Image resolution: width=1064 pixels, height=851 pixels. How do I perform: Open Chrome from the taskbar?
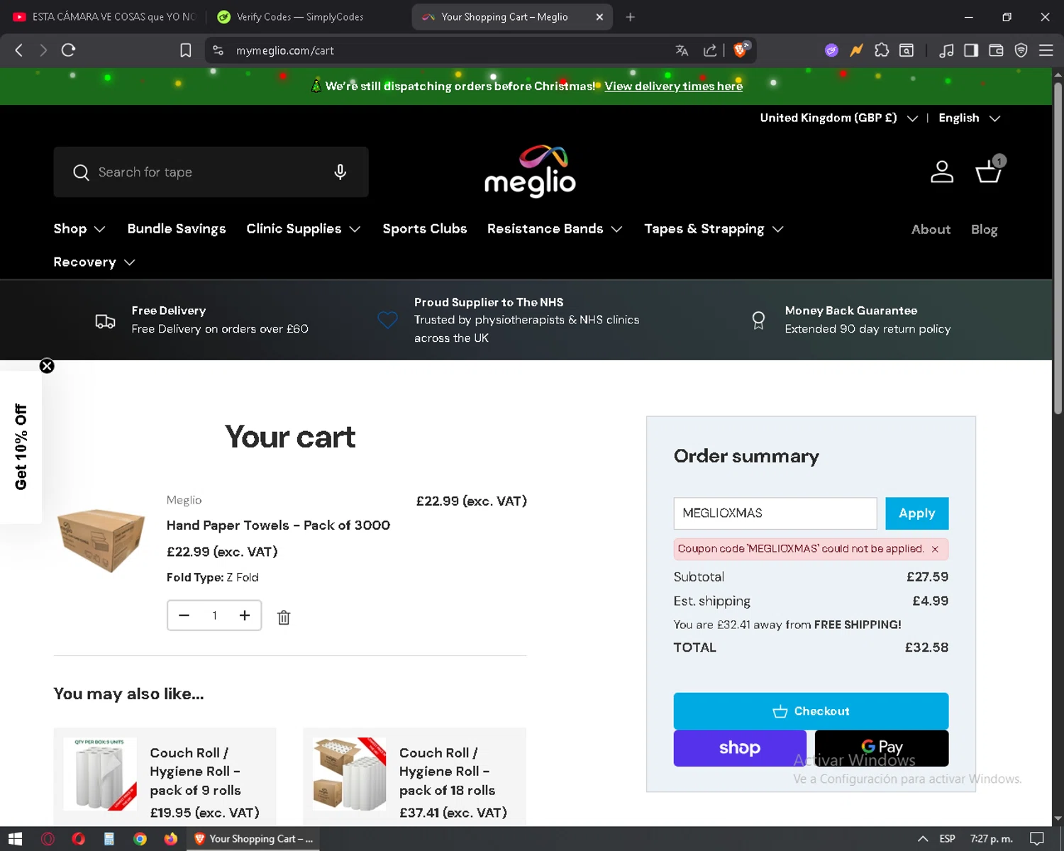pos(140,839)
